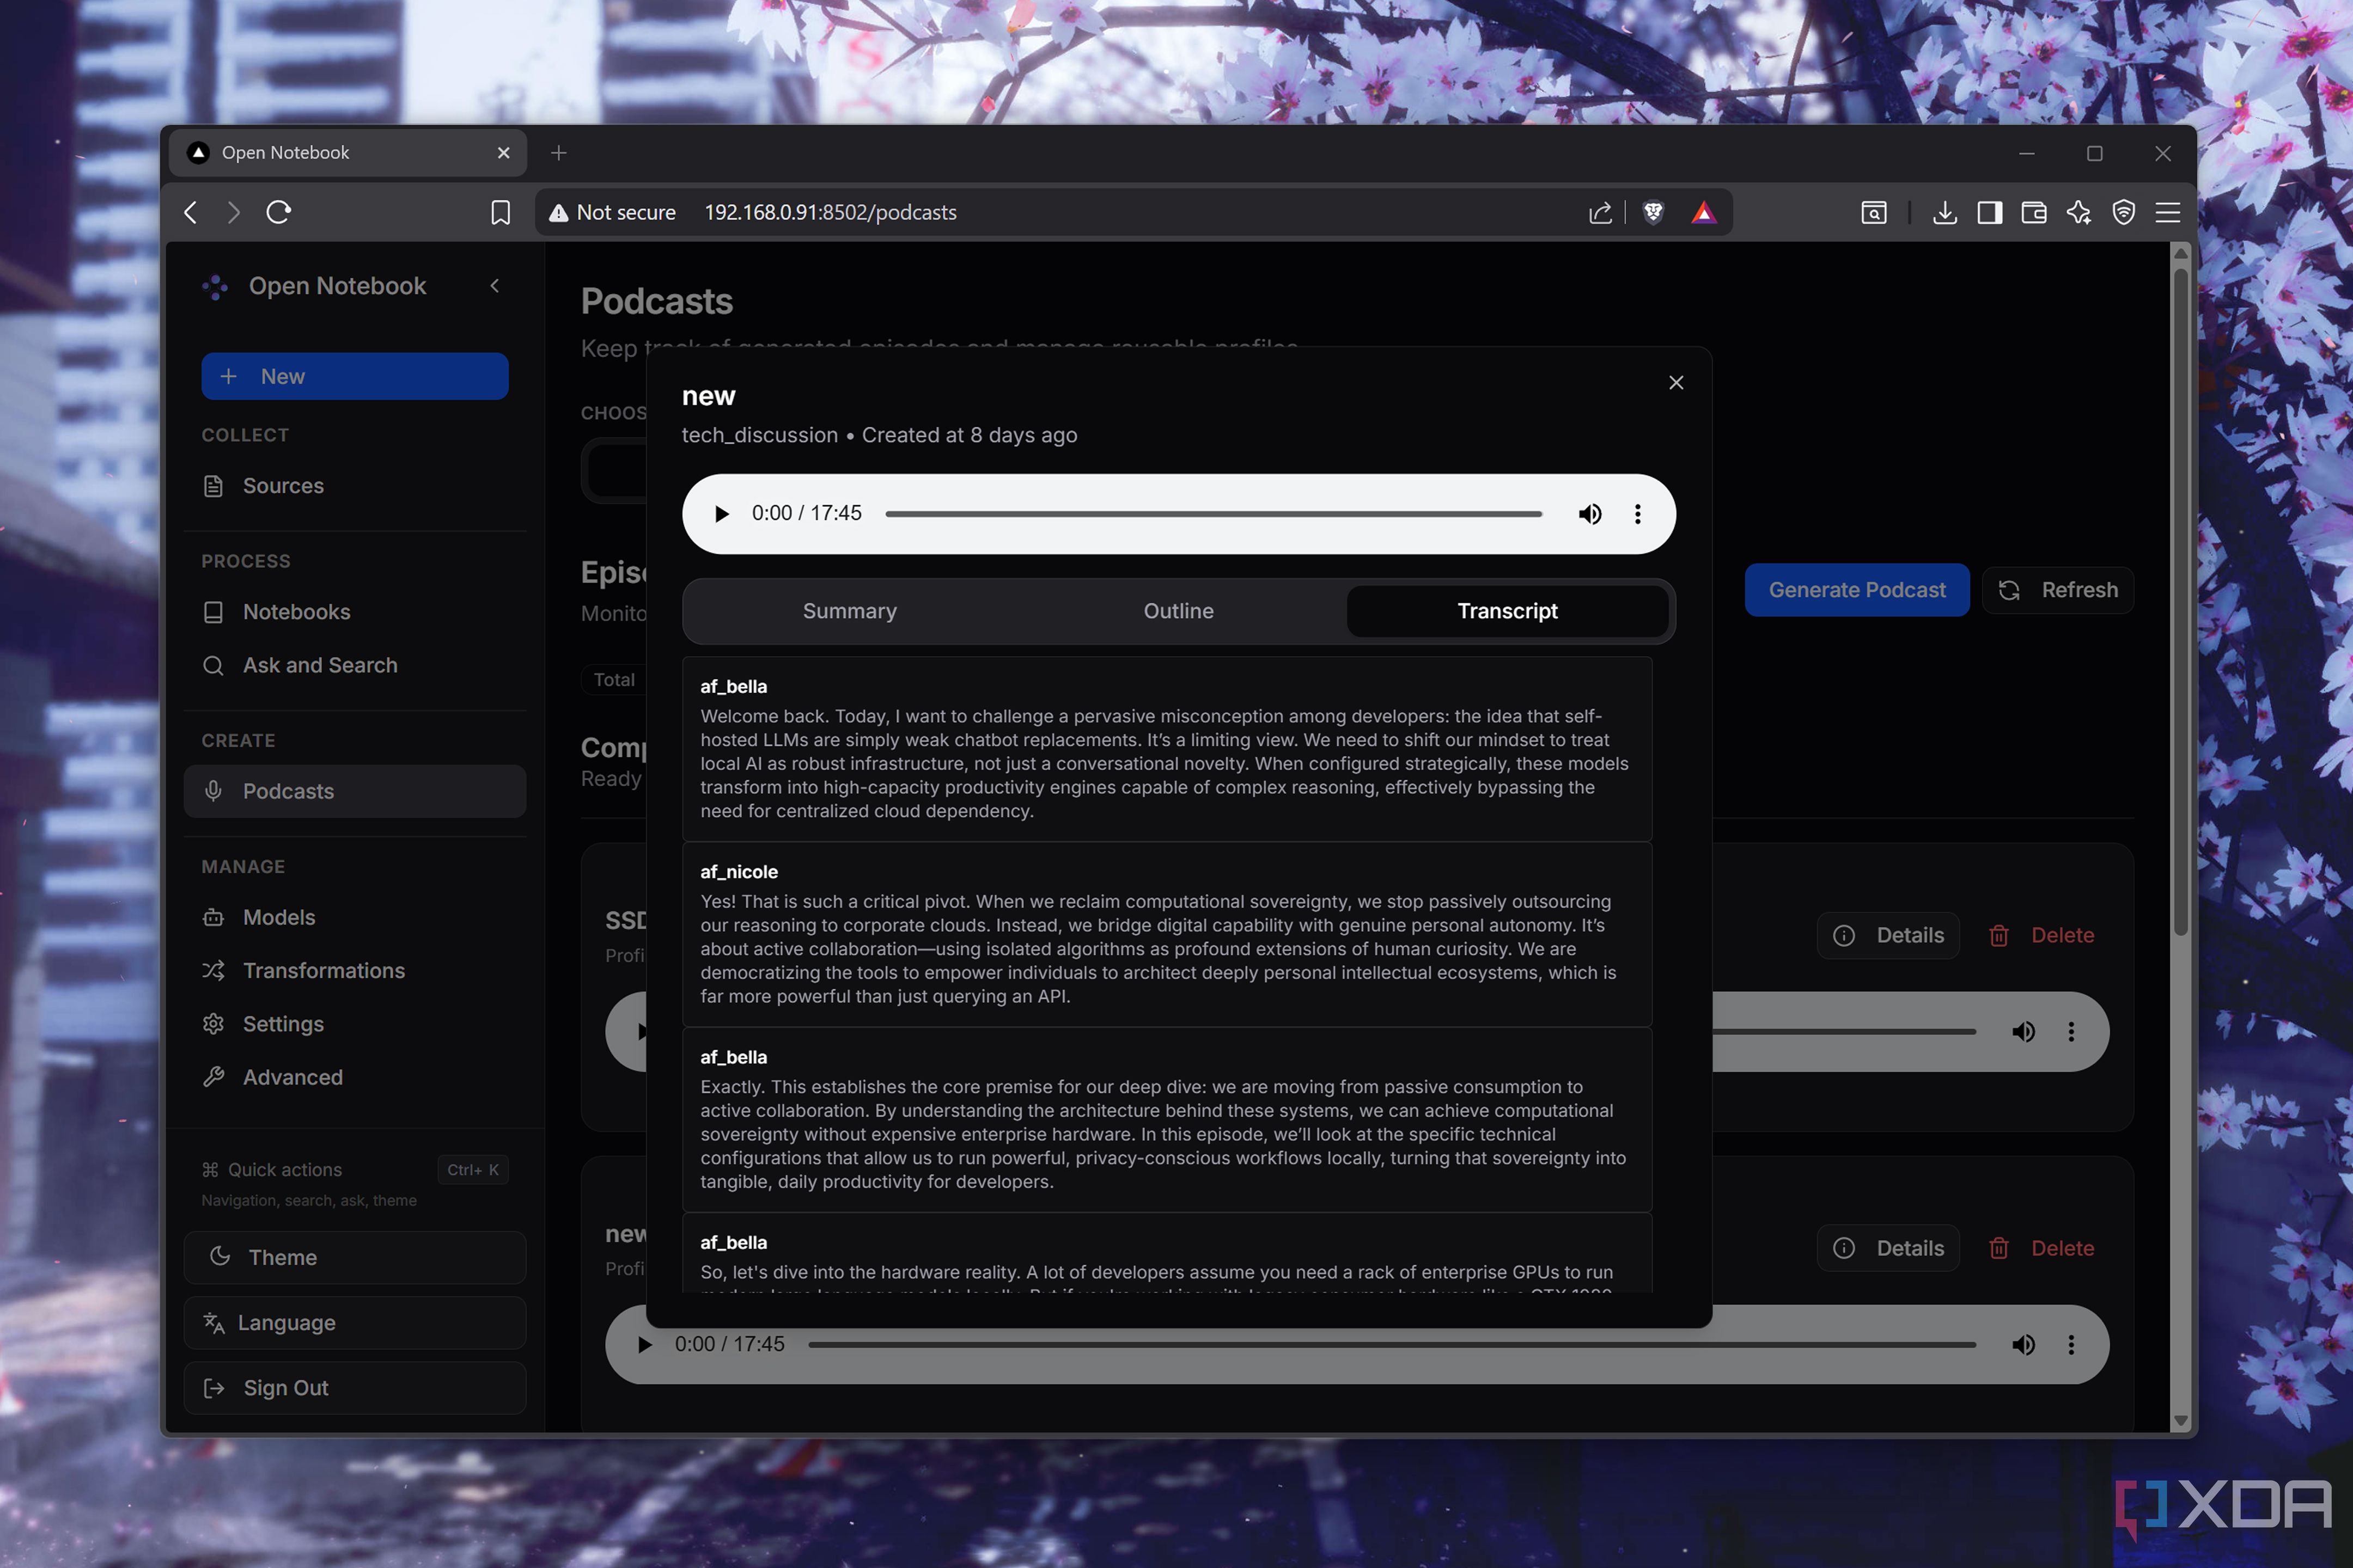The height and width of the screenshot is (1568, 2353).
Task: Mute the upper episode card audio player
Action: click(x=2023, y=1032)
